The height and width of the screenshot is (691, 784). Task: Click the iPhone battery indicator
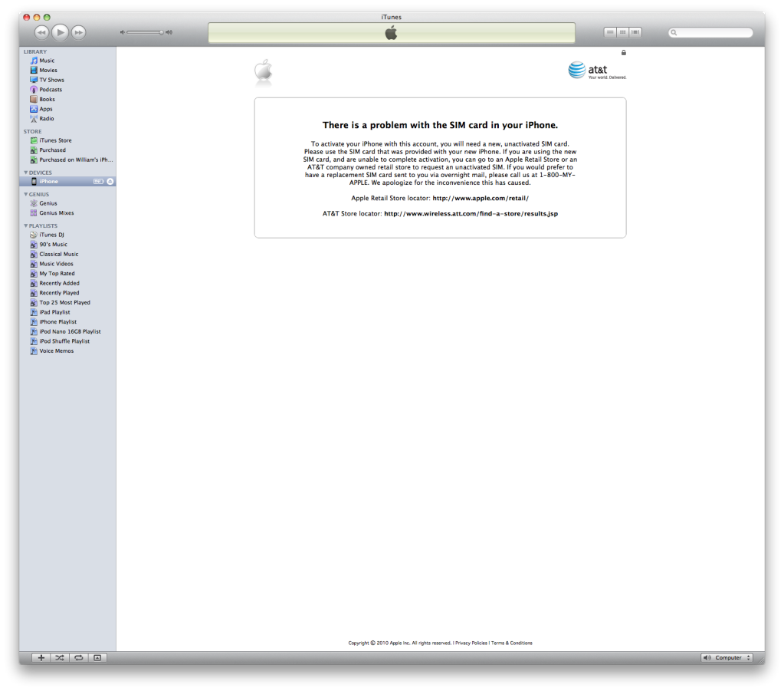(x=99, y=182)
